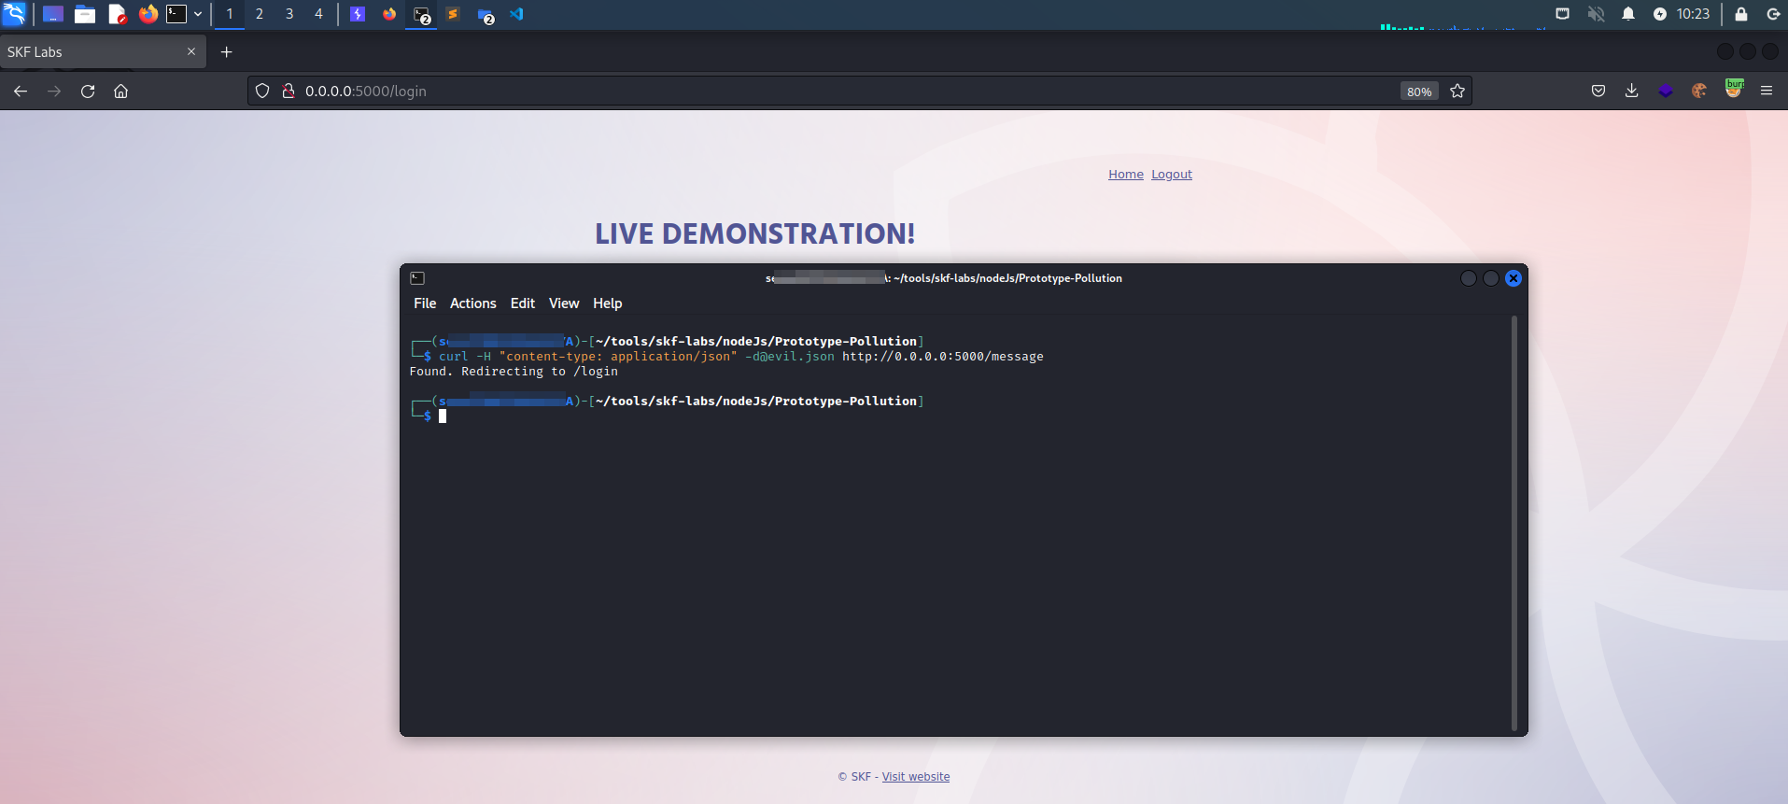Open the terminal Help menu
This screenshot has height=804, width=1788.
608,303
